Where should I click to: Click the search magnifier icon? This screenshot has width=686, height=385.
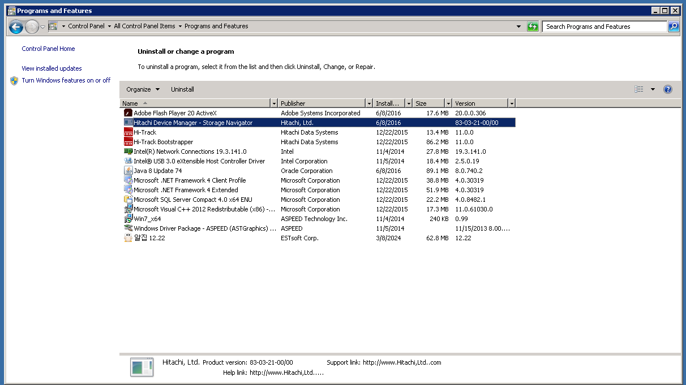674,27
